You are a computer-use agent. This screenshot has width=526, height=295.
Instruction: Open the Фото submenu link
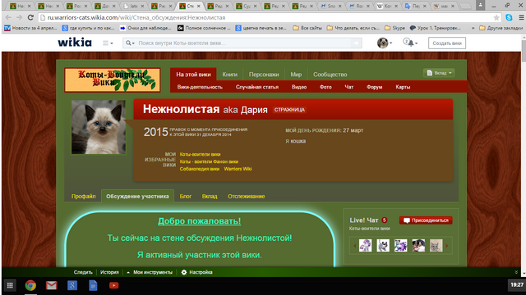pyautogui.click(x=325, y=87)
